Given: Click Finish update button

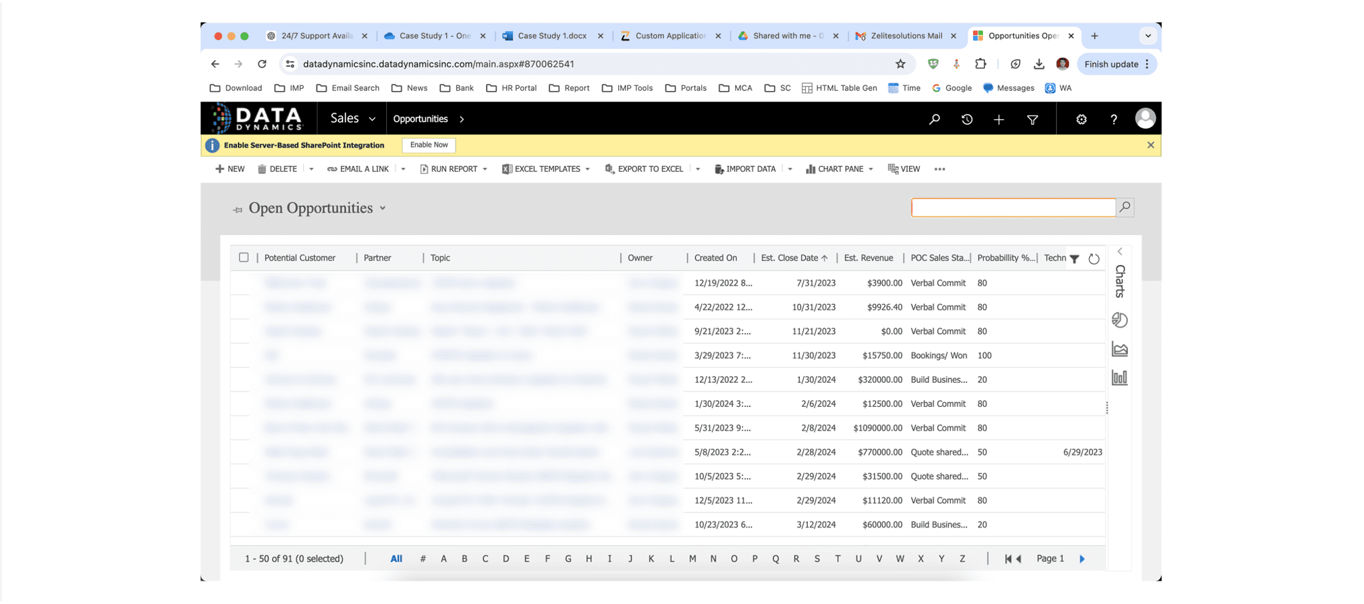Looking at the screenshot, I should [1116, 64].
